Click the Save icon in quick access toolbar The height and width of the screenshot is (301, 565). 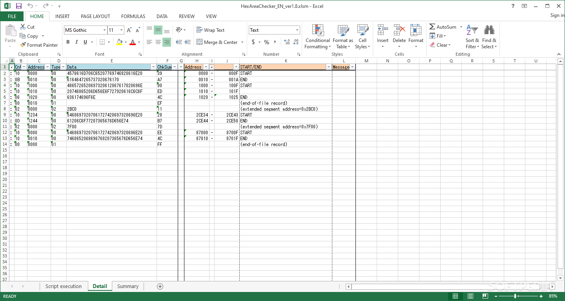(x=19, y=6)
